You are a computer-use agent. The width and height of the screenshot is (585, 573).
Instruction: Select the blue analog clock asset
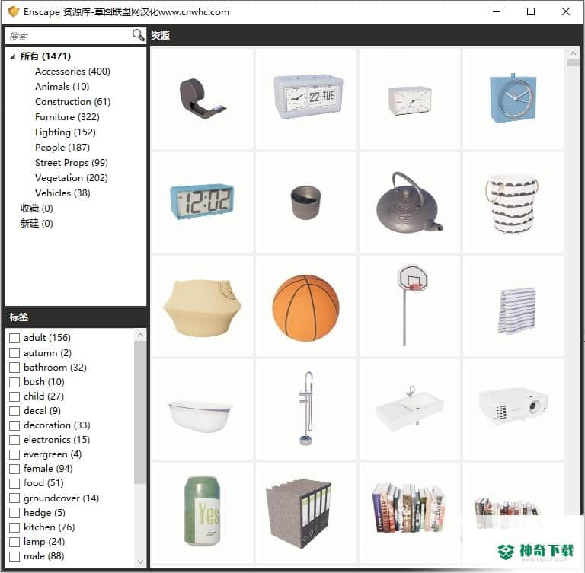(513, 98)
